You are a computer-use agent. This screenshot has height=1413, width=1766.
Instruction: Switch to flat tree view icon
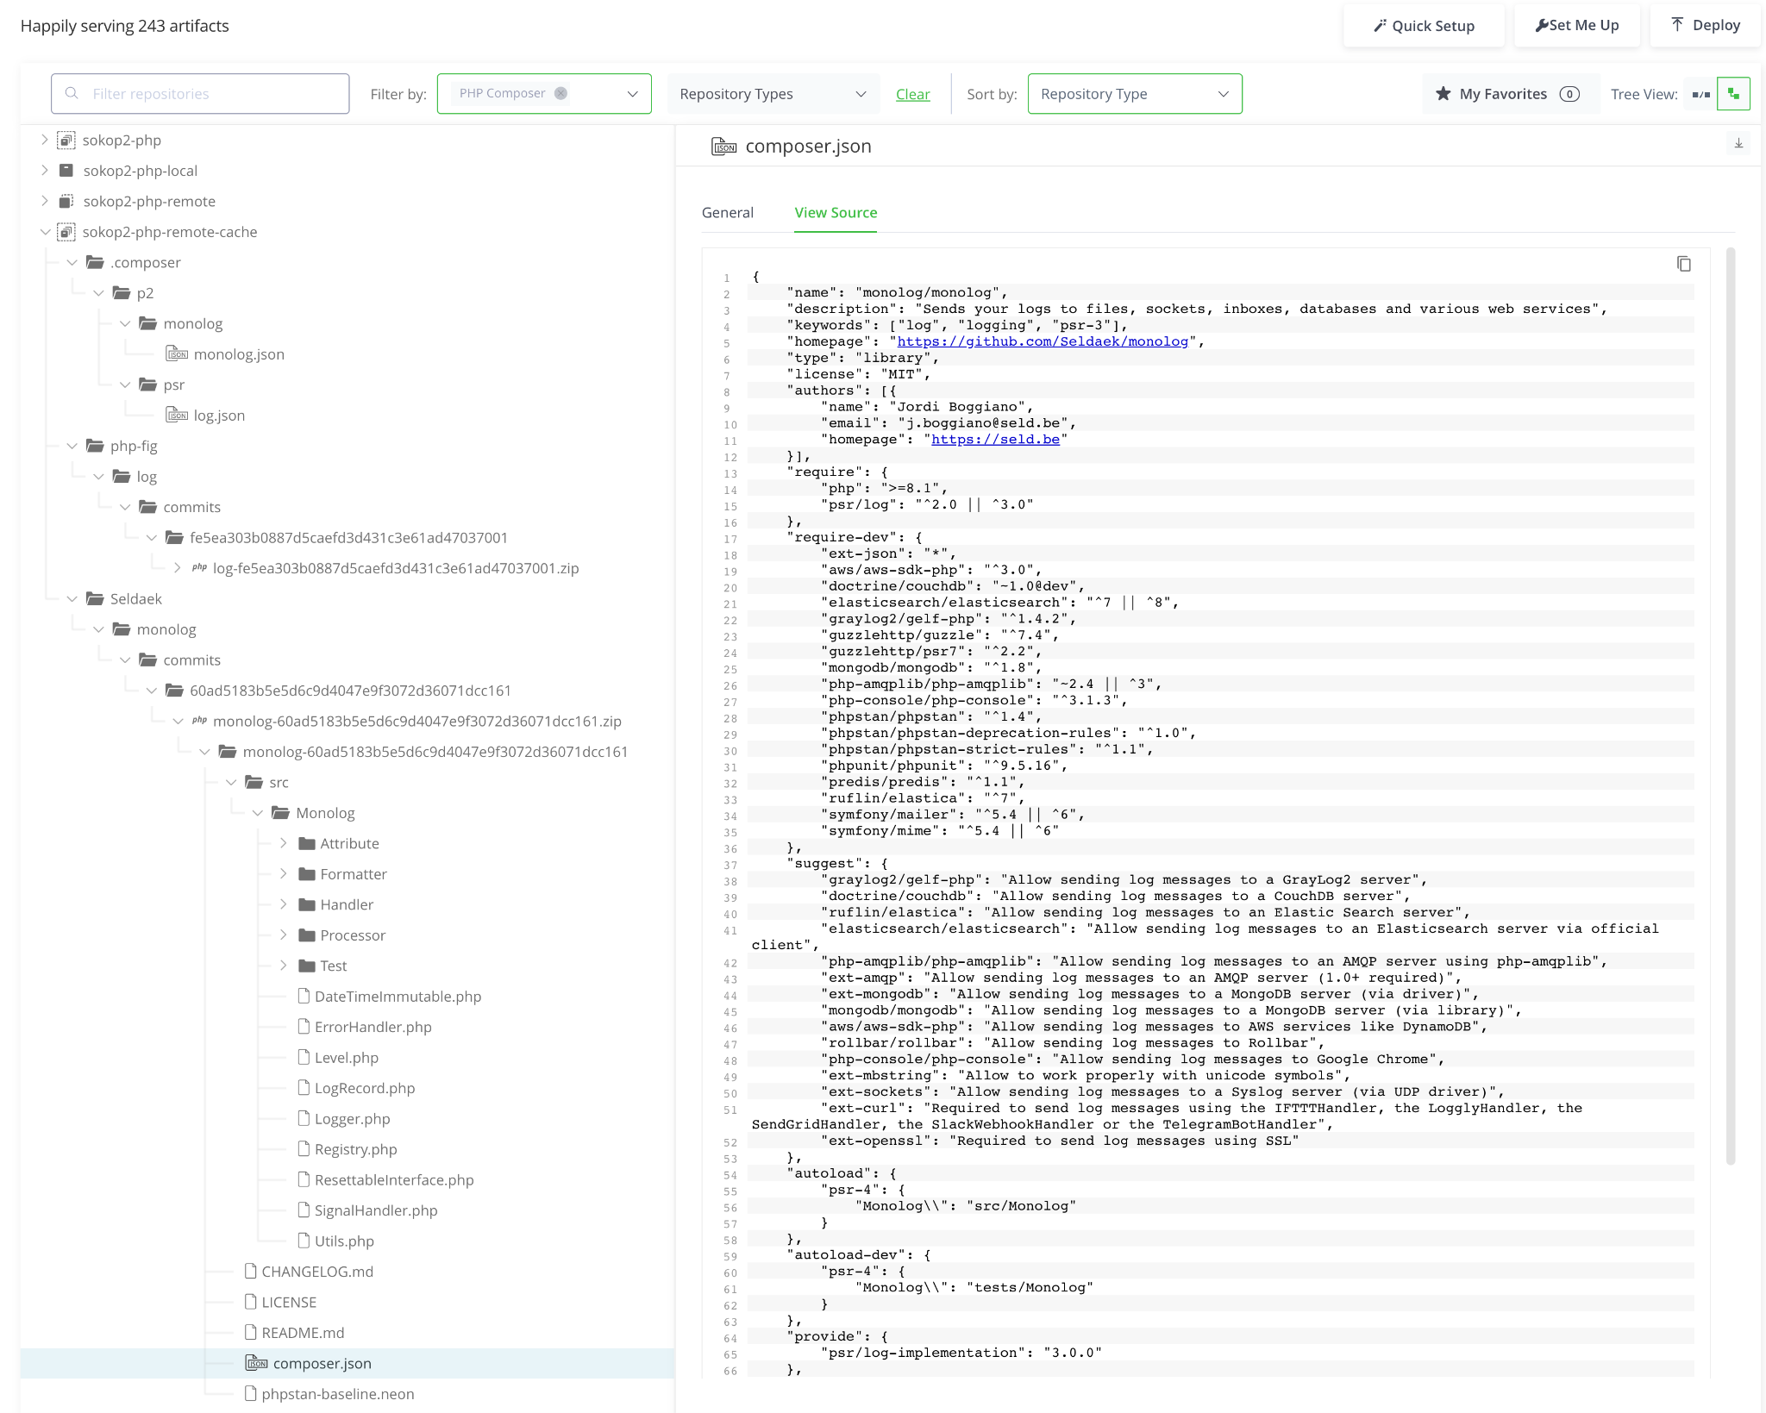coord(1700,94)
